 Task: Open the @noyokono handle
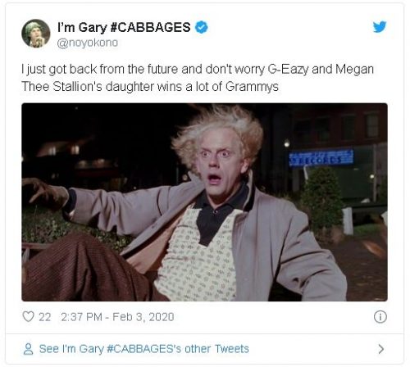click(x=88, y=43)
